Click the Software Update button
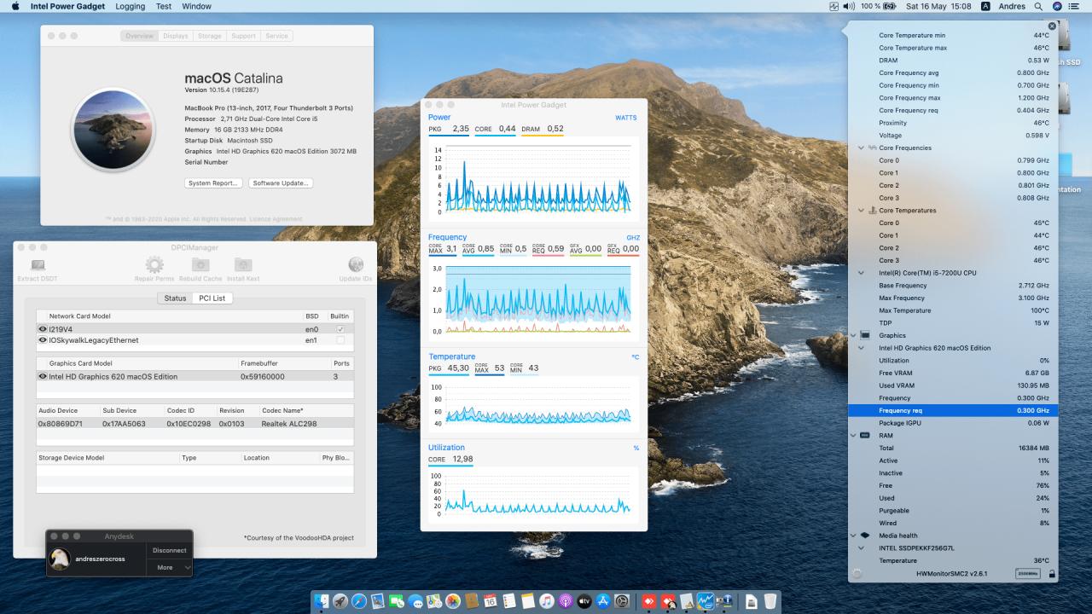This screenshot has height=614, width=1092. tap(282, 183)
